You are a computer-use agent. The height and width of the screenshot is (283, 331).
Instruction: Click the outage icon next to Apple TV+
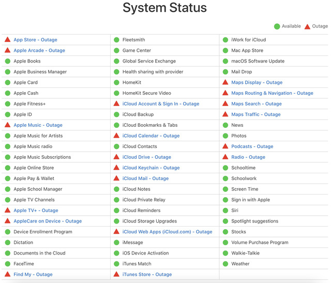coord(8,210)
